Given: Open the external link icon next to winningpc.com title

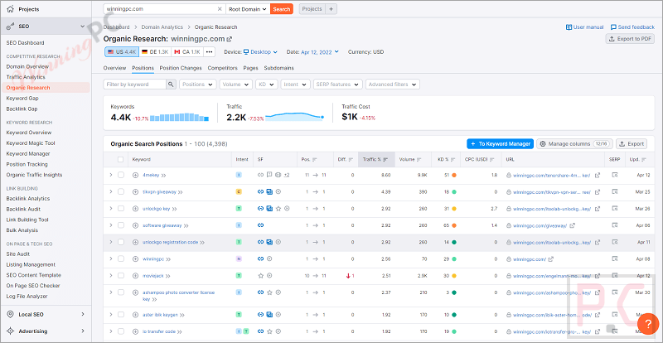Looking at the screenshot, I should pos(230,39).
